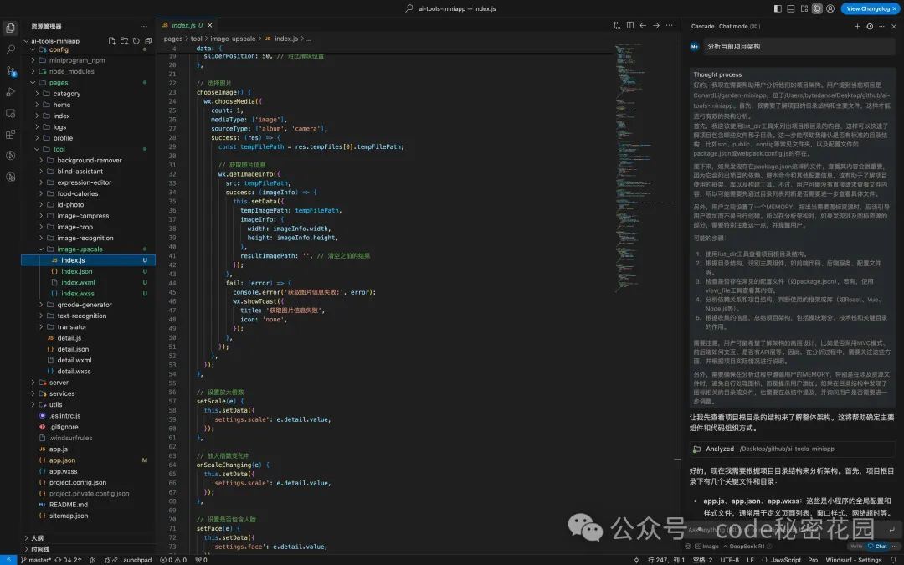Image resolution: width=904 pixels, height=565 pixels.
Task: Click the View Changelog button
Action: tap(868, 8)
